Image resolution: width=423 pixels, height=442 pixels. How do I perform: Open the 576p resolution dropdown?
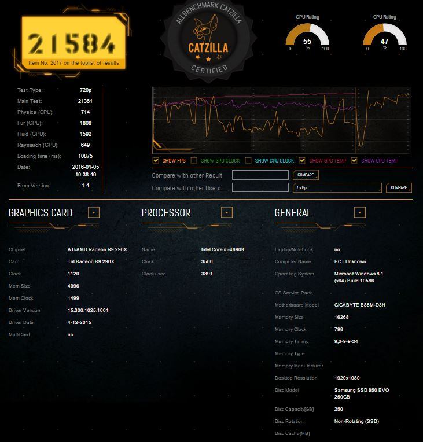(x=337, y=188)
